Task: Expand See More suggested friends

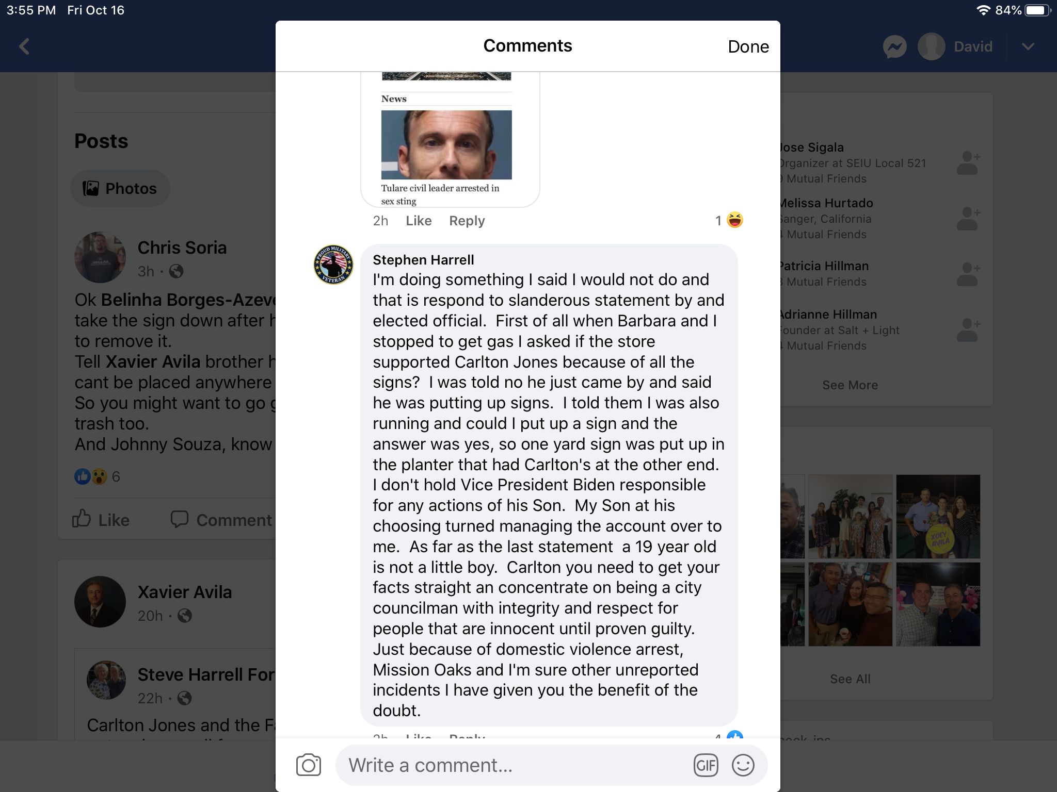Action: 850,385
